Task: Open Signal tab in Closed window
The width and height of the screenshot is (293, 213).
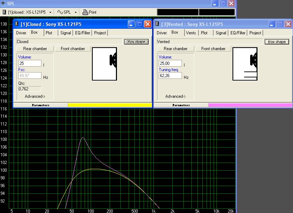Action: 66,33
